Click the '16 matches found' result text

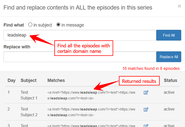pos(151,68)
